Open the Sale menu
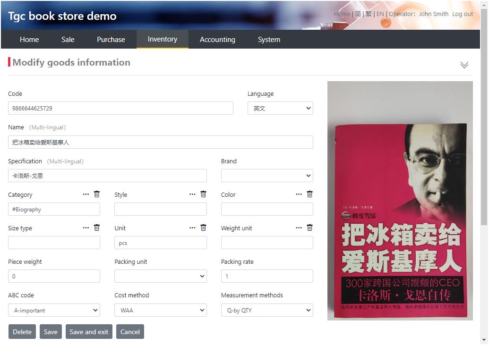 (68, 40)
